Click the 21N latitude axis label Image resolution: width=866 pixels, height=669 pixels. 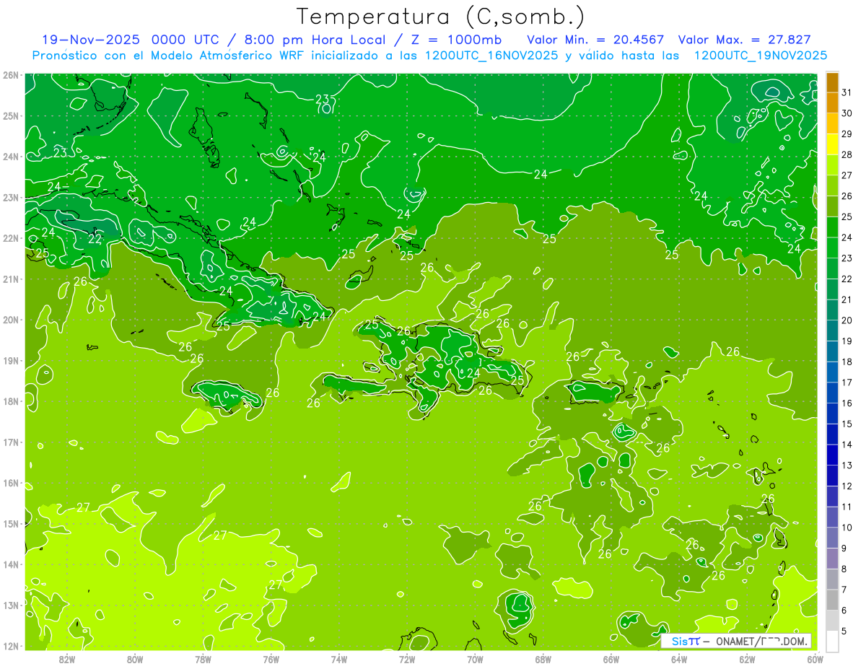10,279
